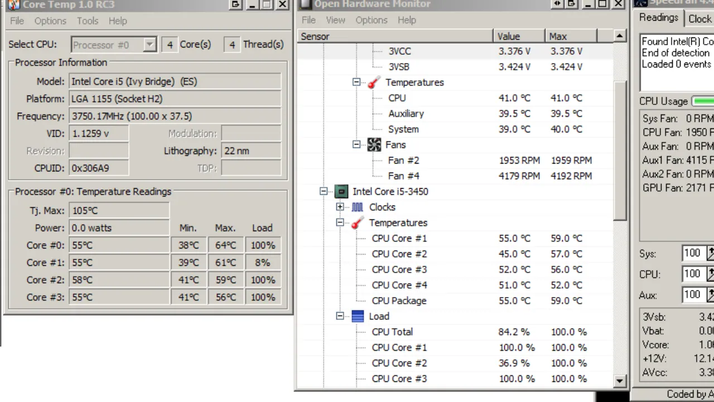Select the Fan #2 row
Screen dimensions: 714x402
[x=454, y=160]
